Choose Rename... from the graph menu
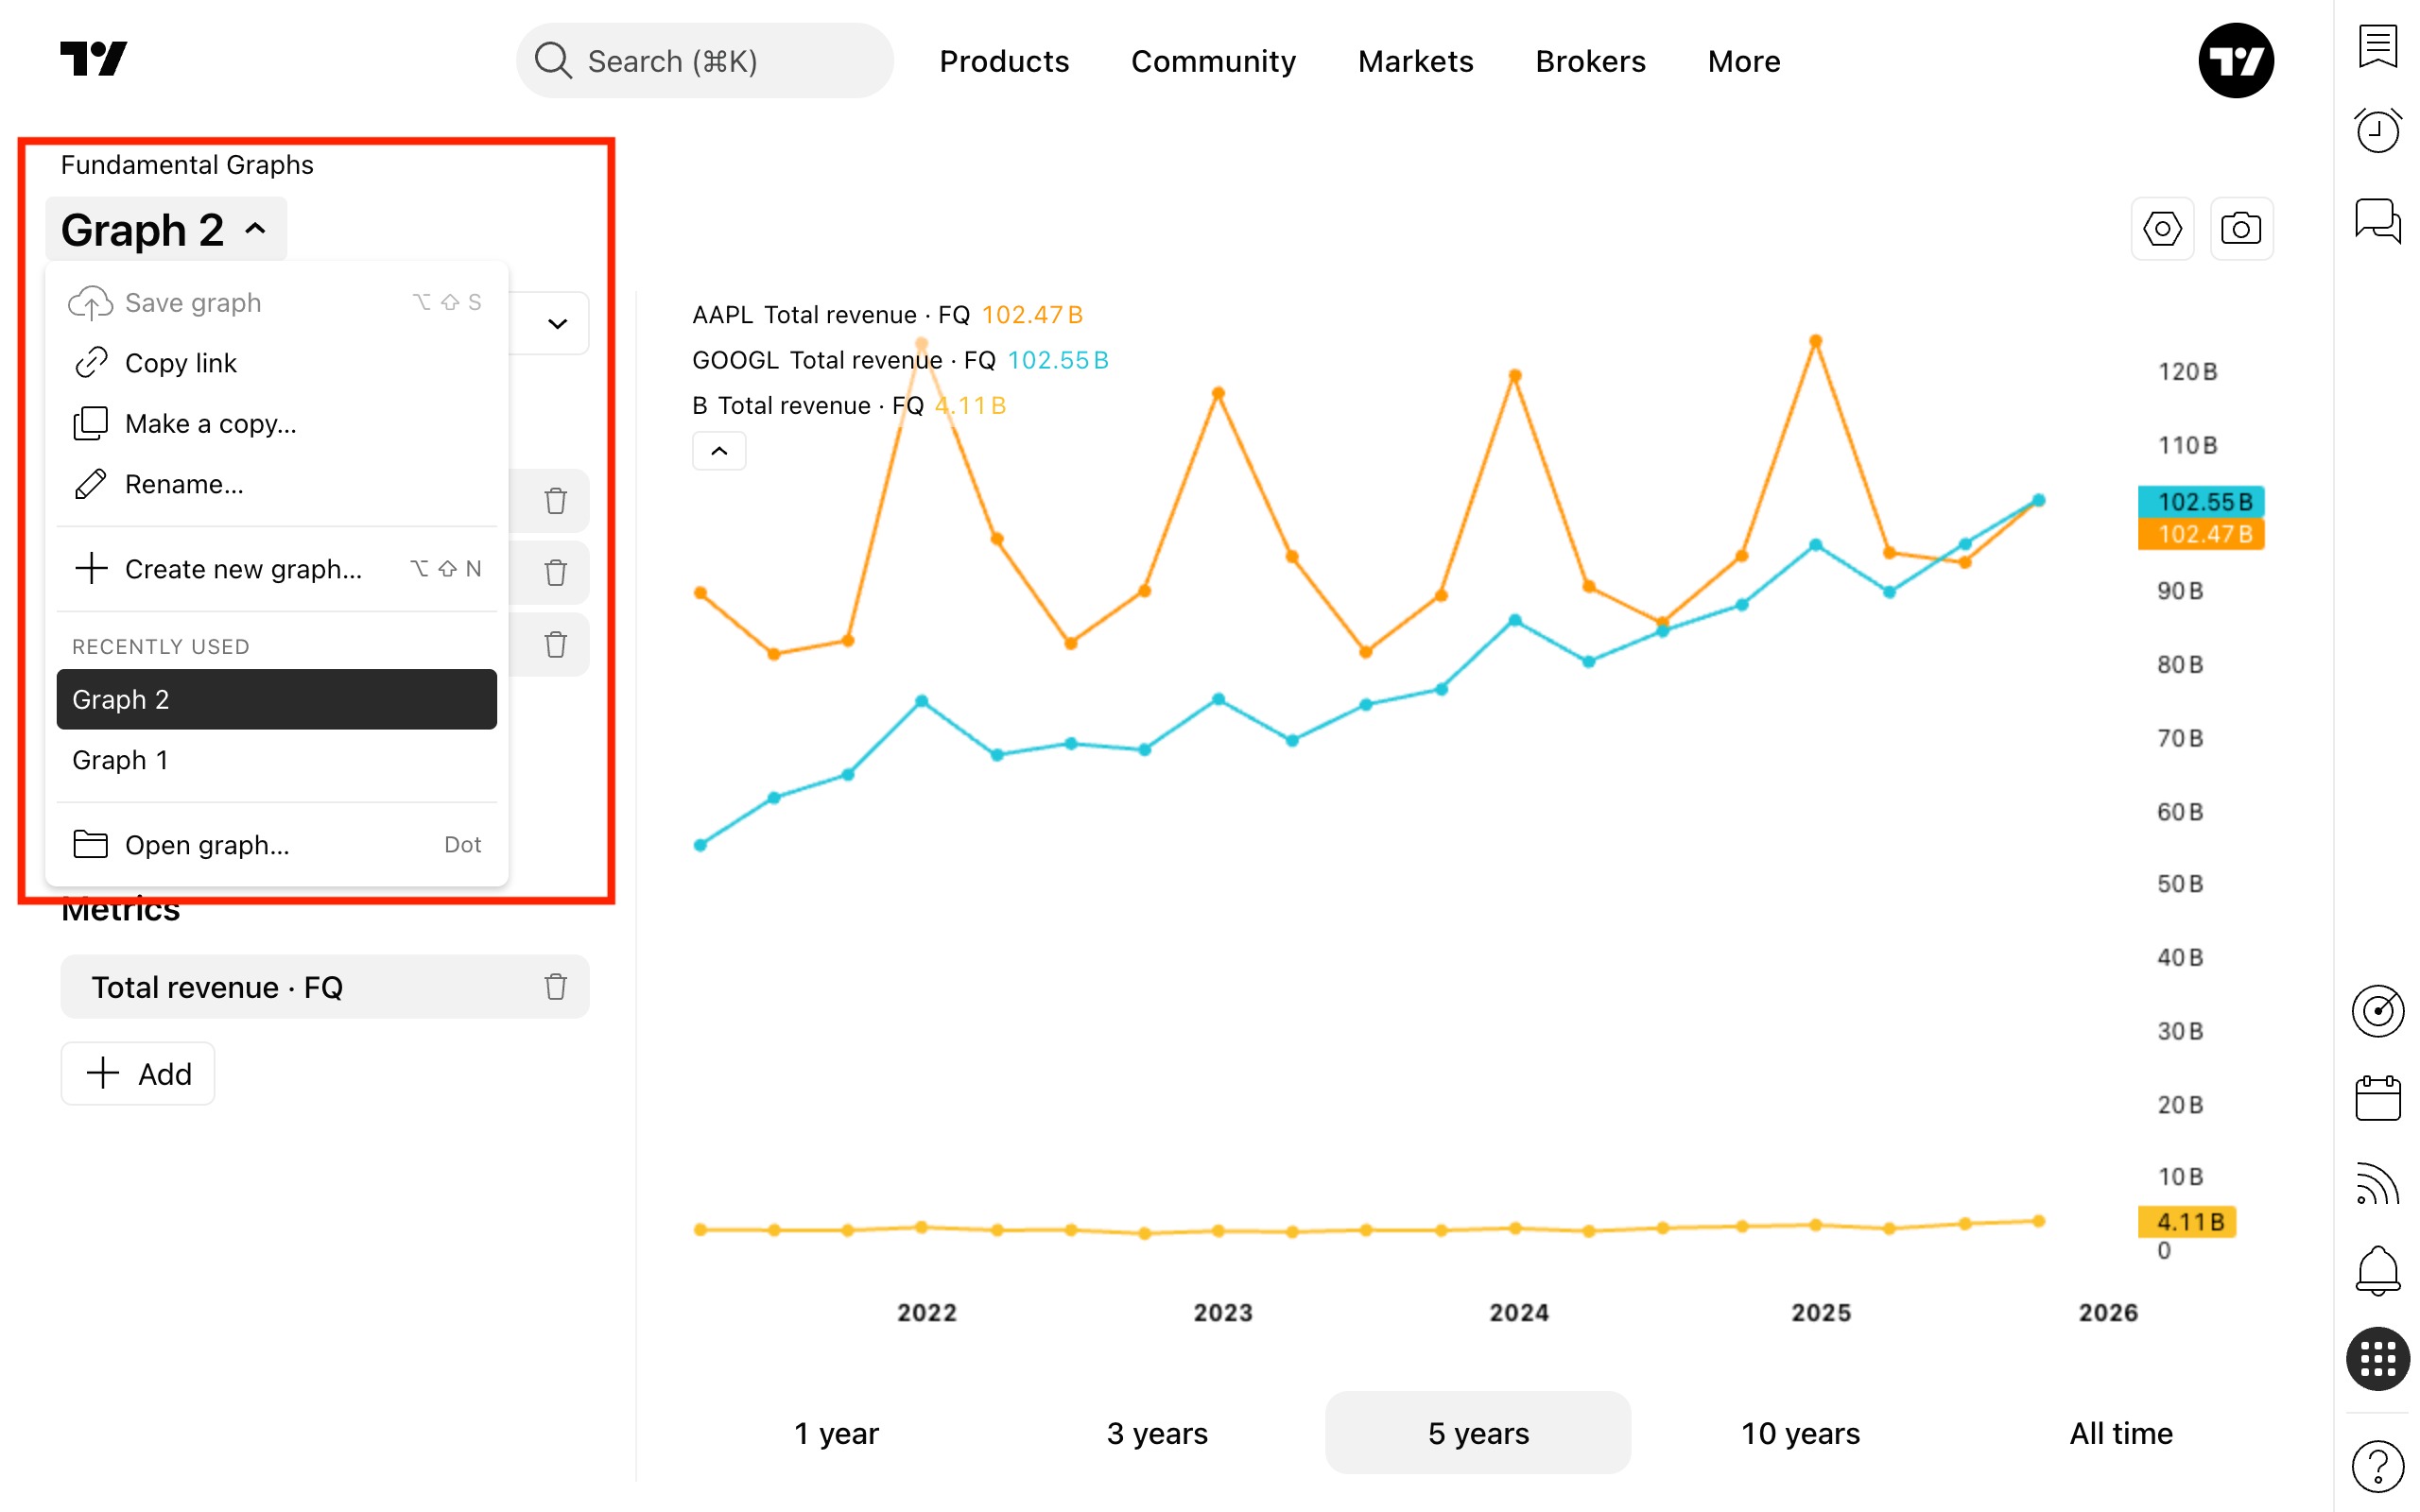The width and height of the screenshot is (2420, 1512). click(184, 484)
